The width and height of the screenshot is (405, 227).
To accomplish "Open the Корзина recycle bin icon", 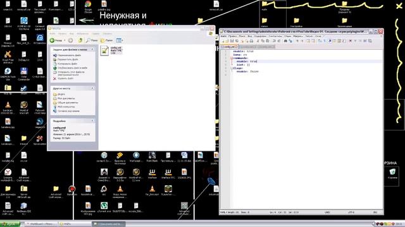I will pyautogui.click(x=392, y=172).
